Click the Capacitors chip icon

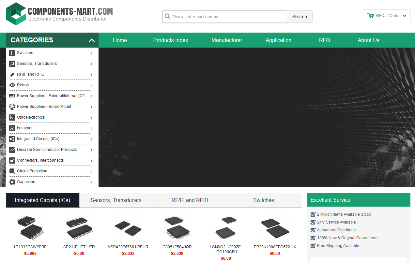[x=12, y=182]
